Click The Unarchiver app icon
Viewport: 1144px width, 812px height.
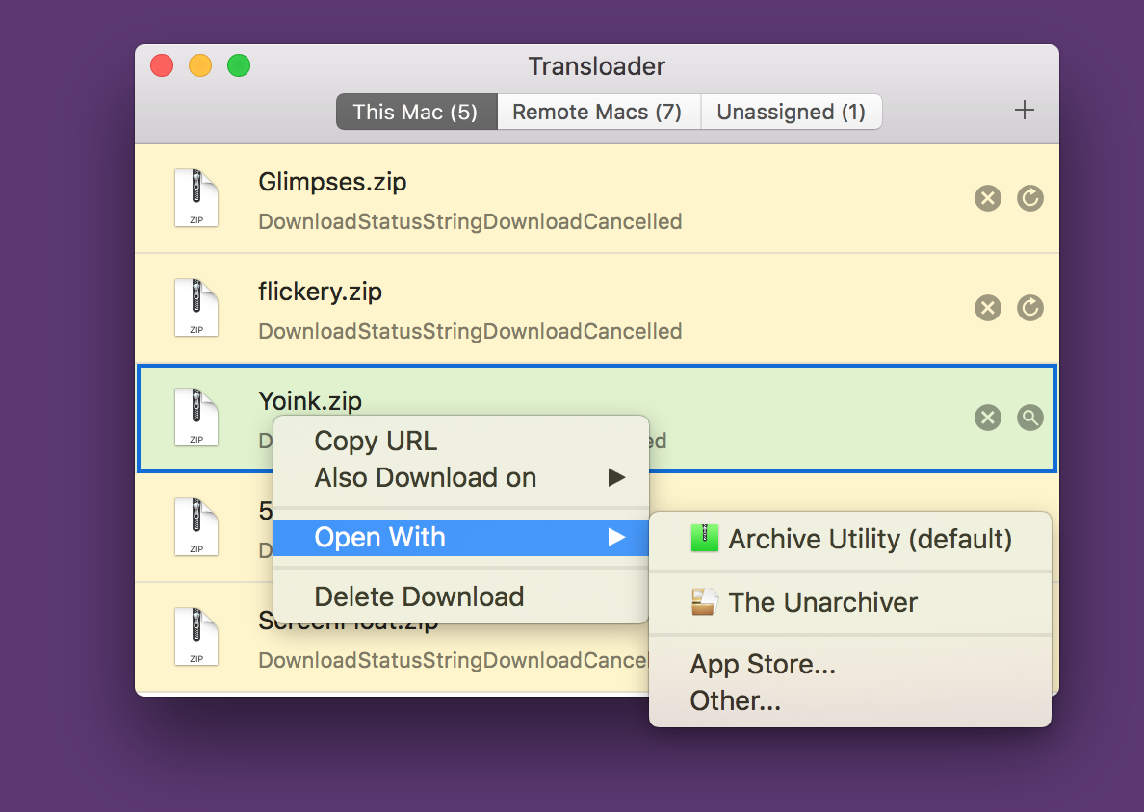click(x=705, y=602)
